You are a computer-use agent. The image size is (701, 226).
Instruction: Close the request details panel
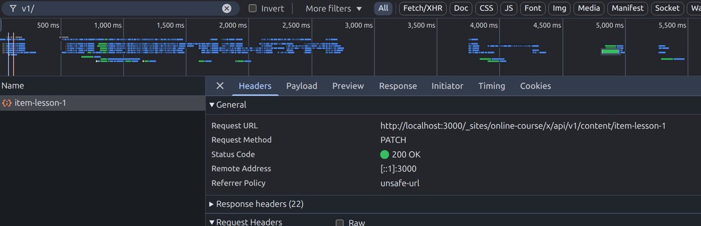[220, 86]
